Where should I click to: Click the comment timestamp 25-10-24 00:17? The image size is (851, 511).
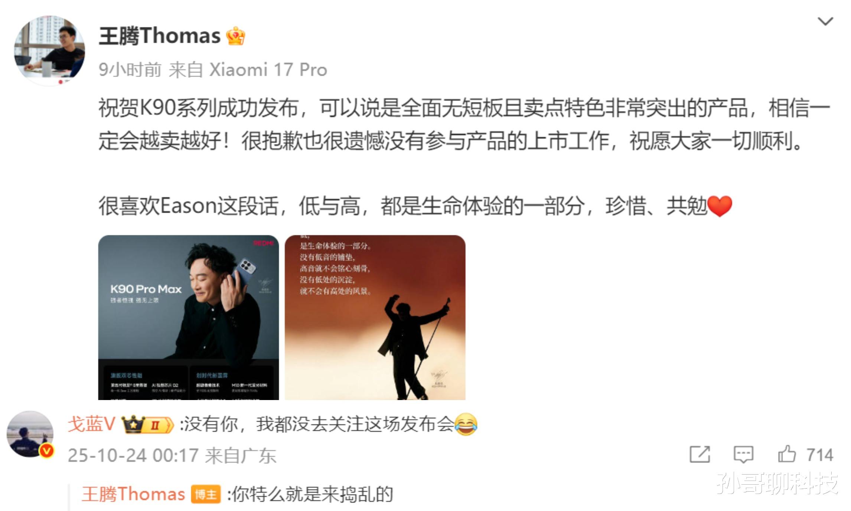point(133,455)
